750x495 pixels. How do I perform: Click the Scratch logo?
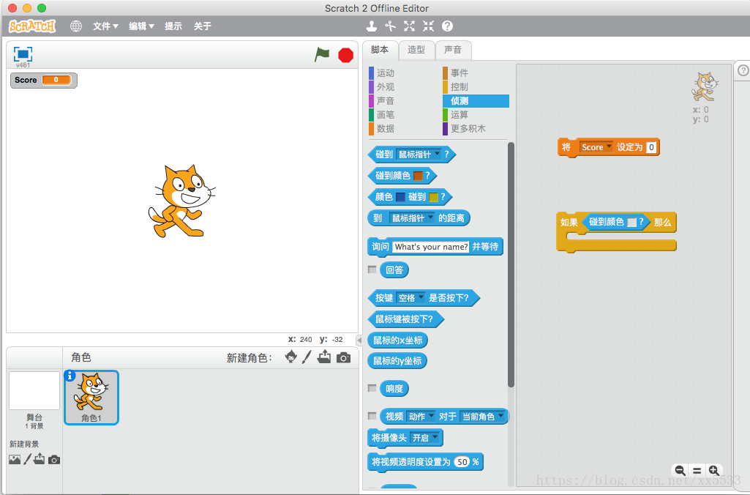point(32,26)
